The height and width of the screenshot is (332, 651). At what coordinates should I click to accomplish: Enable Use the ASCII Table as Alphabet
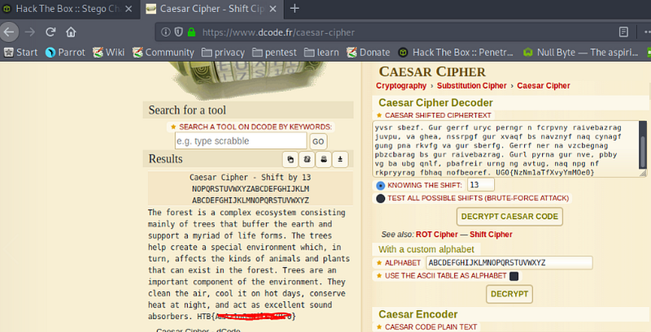[514, 276]
